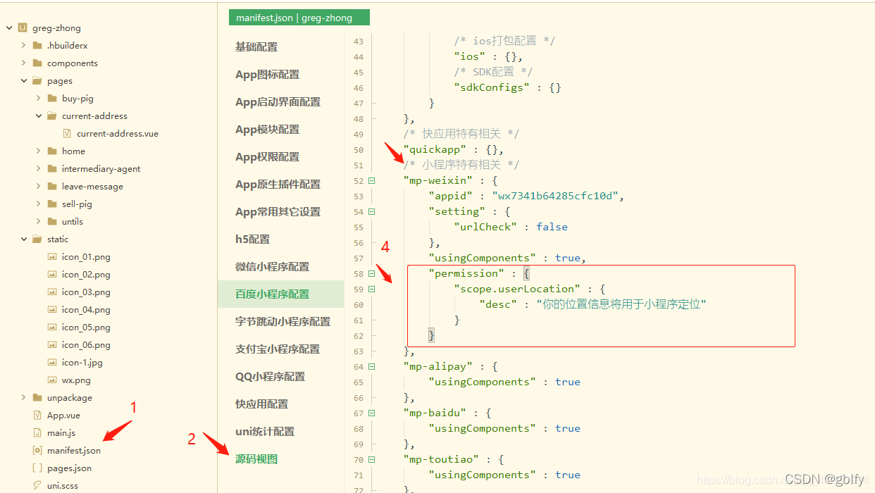Select 百度小程序配置 section
875x493 pixels.
281,294
